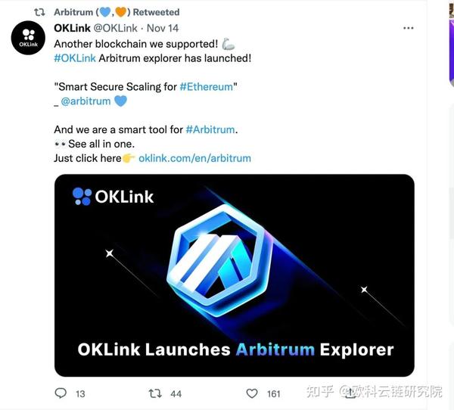Click the retweeted indicator icon at top
The width and height of the screenshot is (454, 410).
click(40, 12)
